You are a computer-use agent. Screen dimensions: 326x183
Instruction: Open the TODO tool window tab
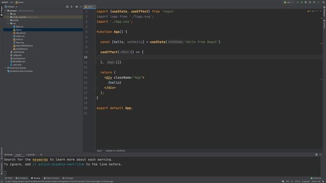[x=9, y=178]
